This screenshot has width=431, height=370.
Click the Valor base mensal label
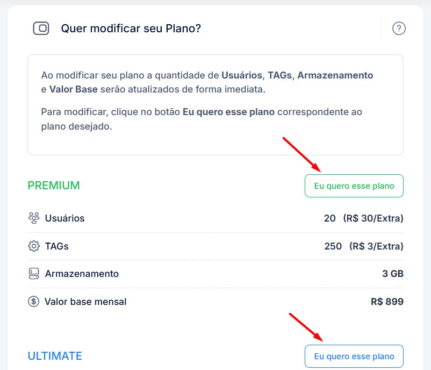(x=85, y=302)
